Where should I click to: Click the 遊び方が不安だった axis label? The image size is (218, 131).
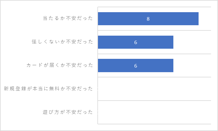click(x=68, y=112)
